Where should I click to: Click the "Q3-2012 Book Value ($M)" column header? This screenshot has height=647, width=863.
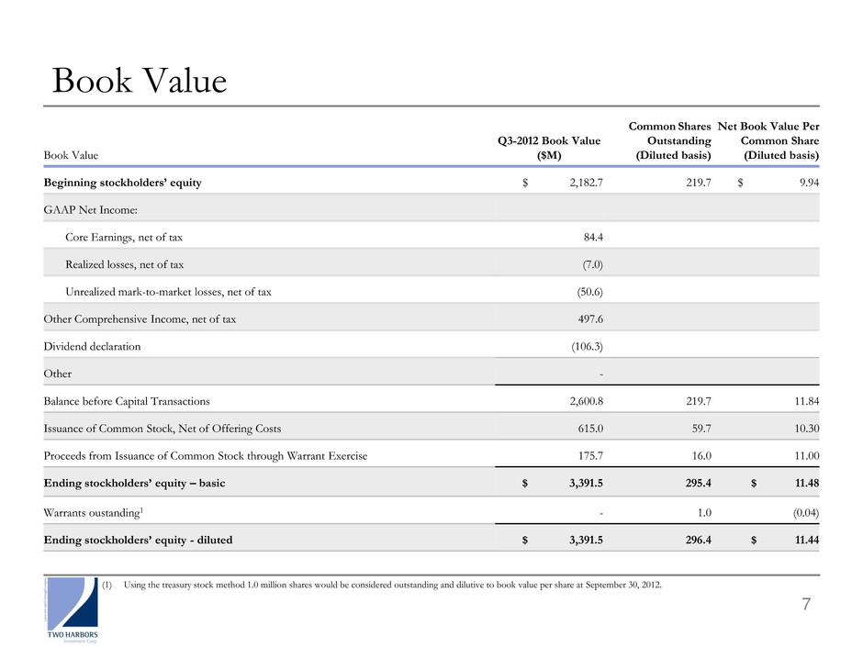pos(549,148)
